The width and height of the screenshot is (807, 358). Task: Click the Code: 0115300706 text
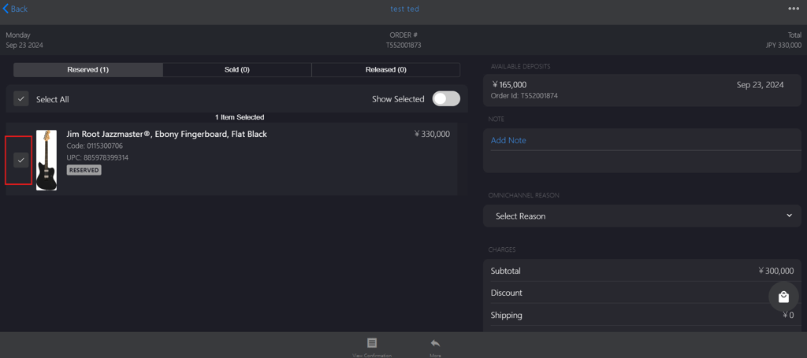pos(95,146)
